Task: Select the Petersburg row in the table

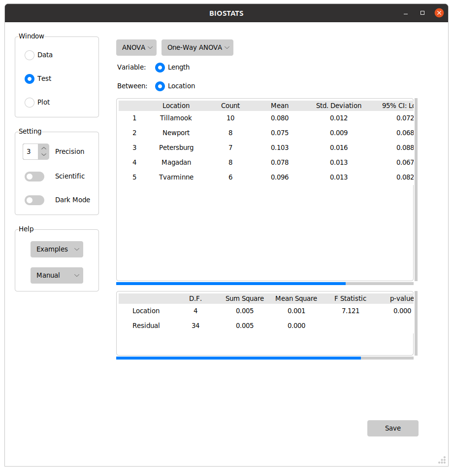Action: [176, 147]
